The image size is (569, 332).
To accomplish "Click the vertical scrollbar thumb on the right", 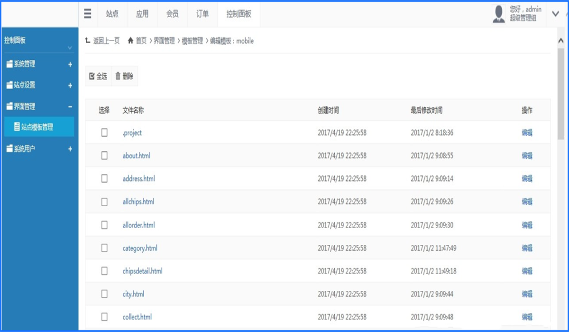I will tap(560, 95).
